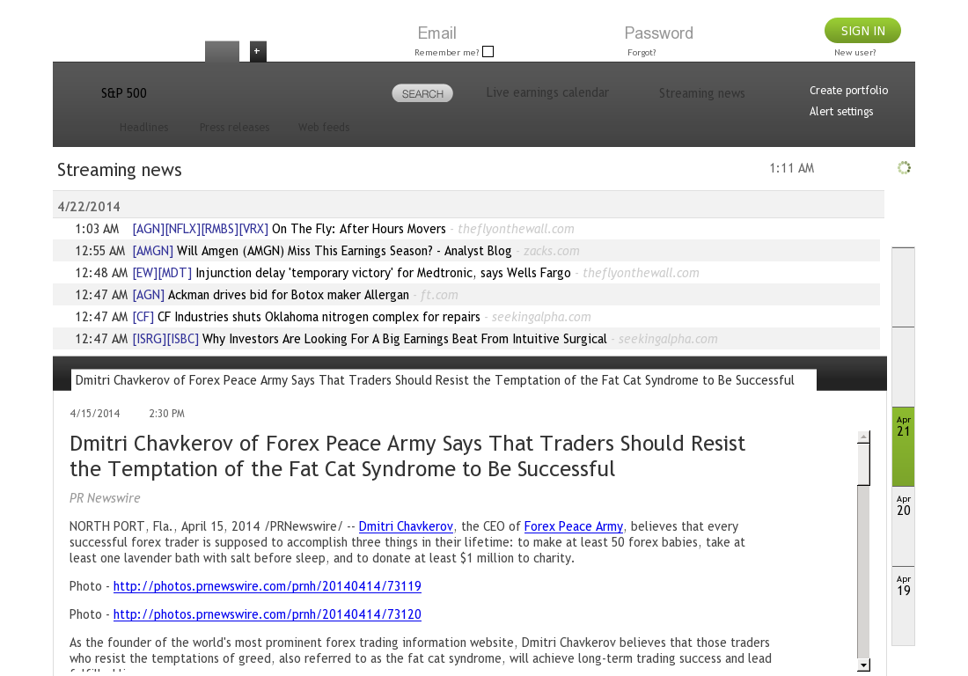Click the article title bar text
968x676 pixels.
click(x=435, y=380)
